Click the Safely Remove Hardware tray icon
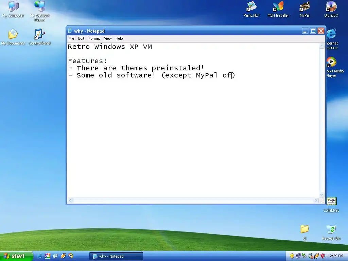The height and width of the screenshot is (261, 348). 304,256
